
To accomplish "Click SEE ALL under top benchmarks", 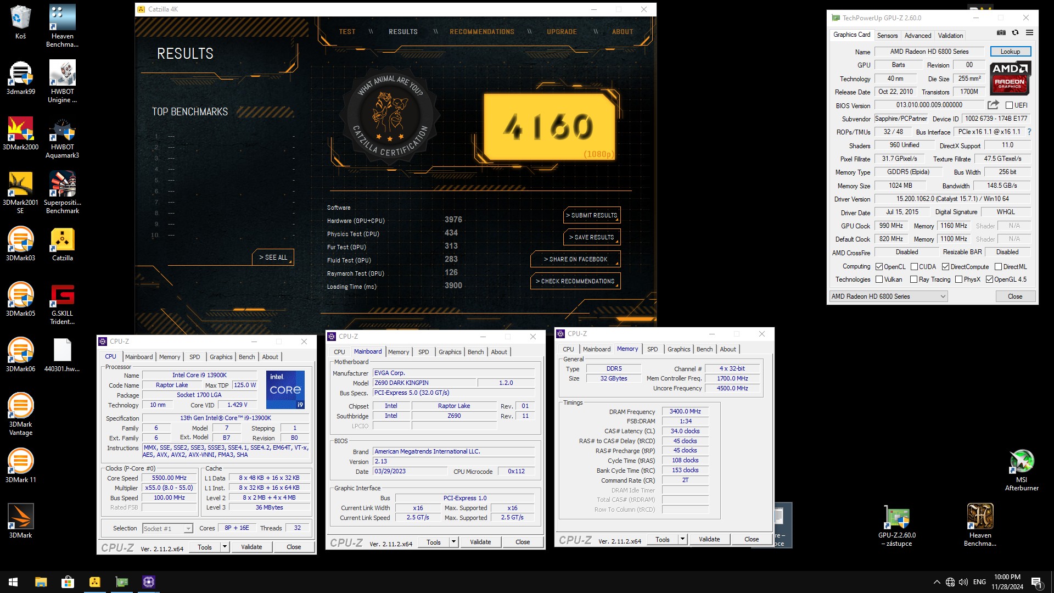I will pyautogui.click(x=273, y=257).
